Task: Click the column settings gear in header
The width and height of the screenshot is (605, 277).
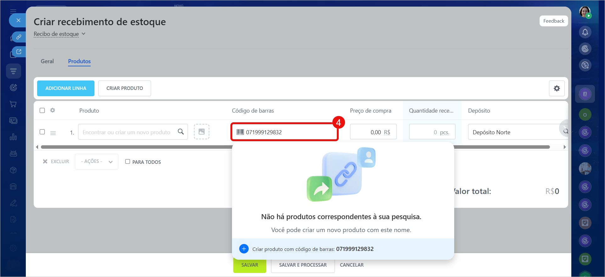Action: (53, 110)
